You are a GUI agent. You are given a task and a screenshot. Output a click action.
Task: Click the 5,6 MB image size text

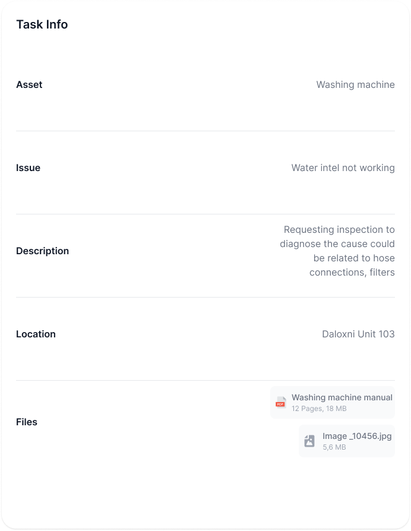(334, 447)
